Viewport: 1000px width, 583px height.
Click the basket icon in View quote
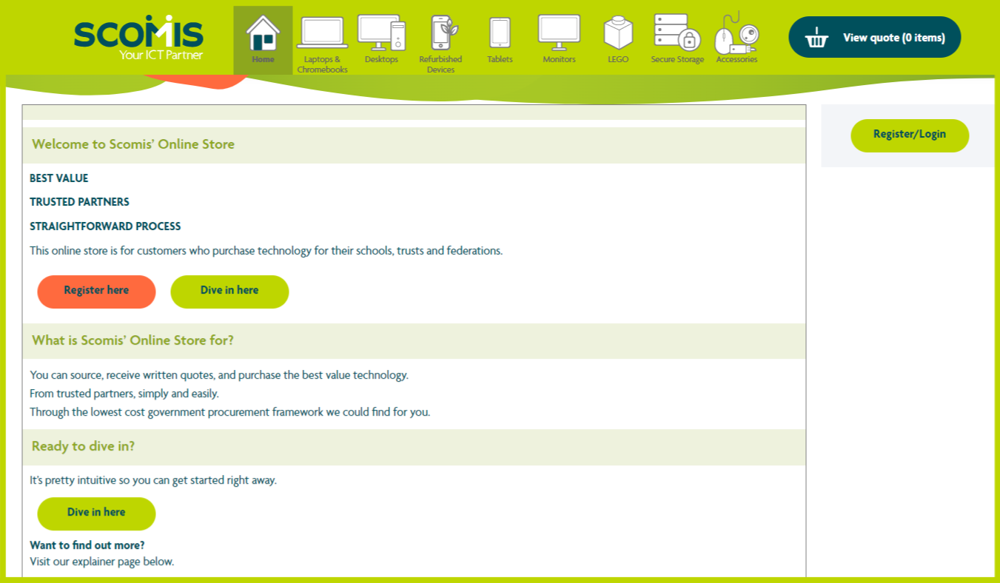[816, 38]
